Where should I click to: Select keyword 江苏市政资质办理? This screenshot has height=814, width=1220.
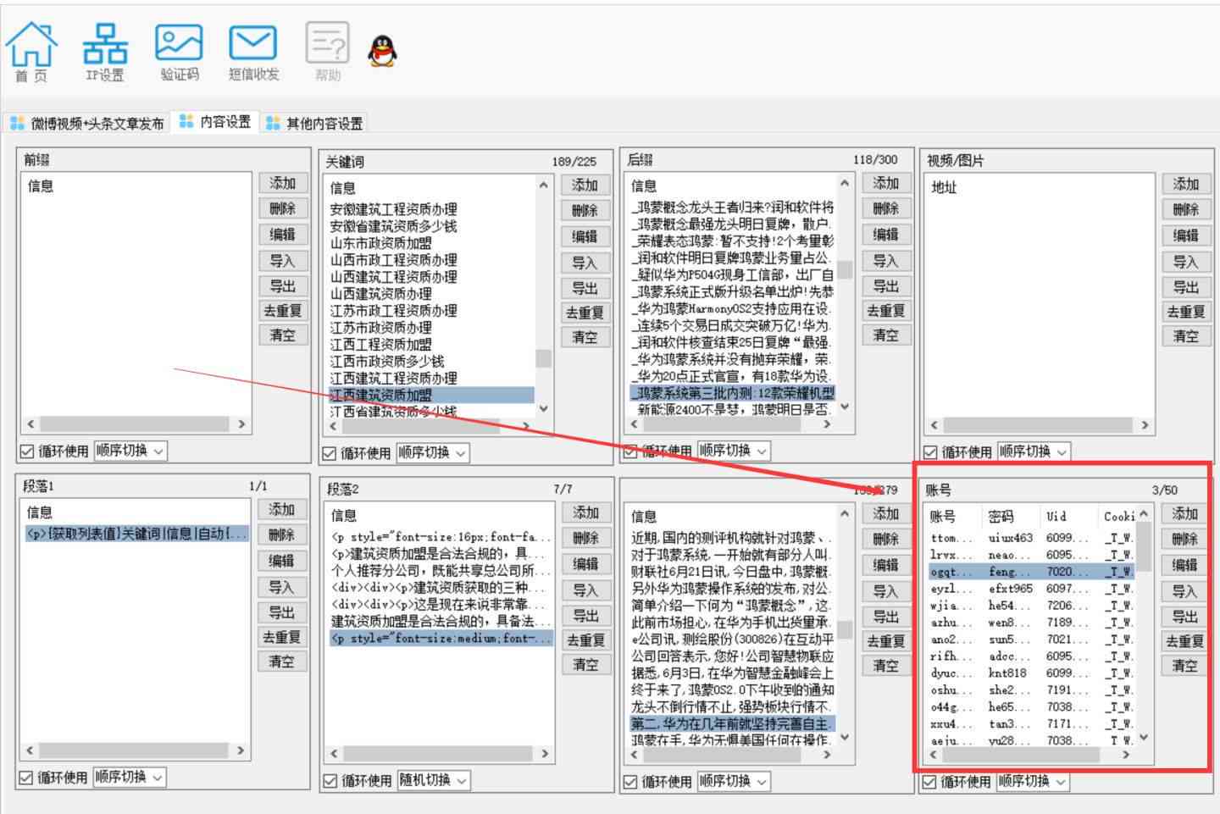[431, 327]
